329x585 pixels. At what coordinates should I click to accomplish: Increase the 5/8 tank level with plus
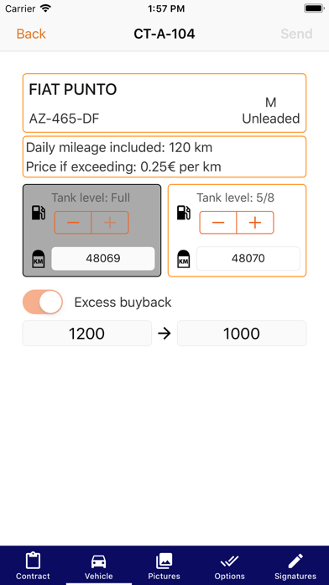coord(255,223)
